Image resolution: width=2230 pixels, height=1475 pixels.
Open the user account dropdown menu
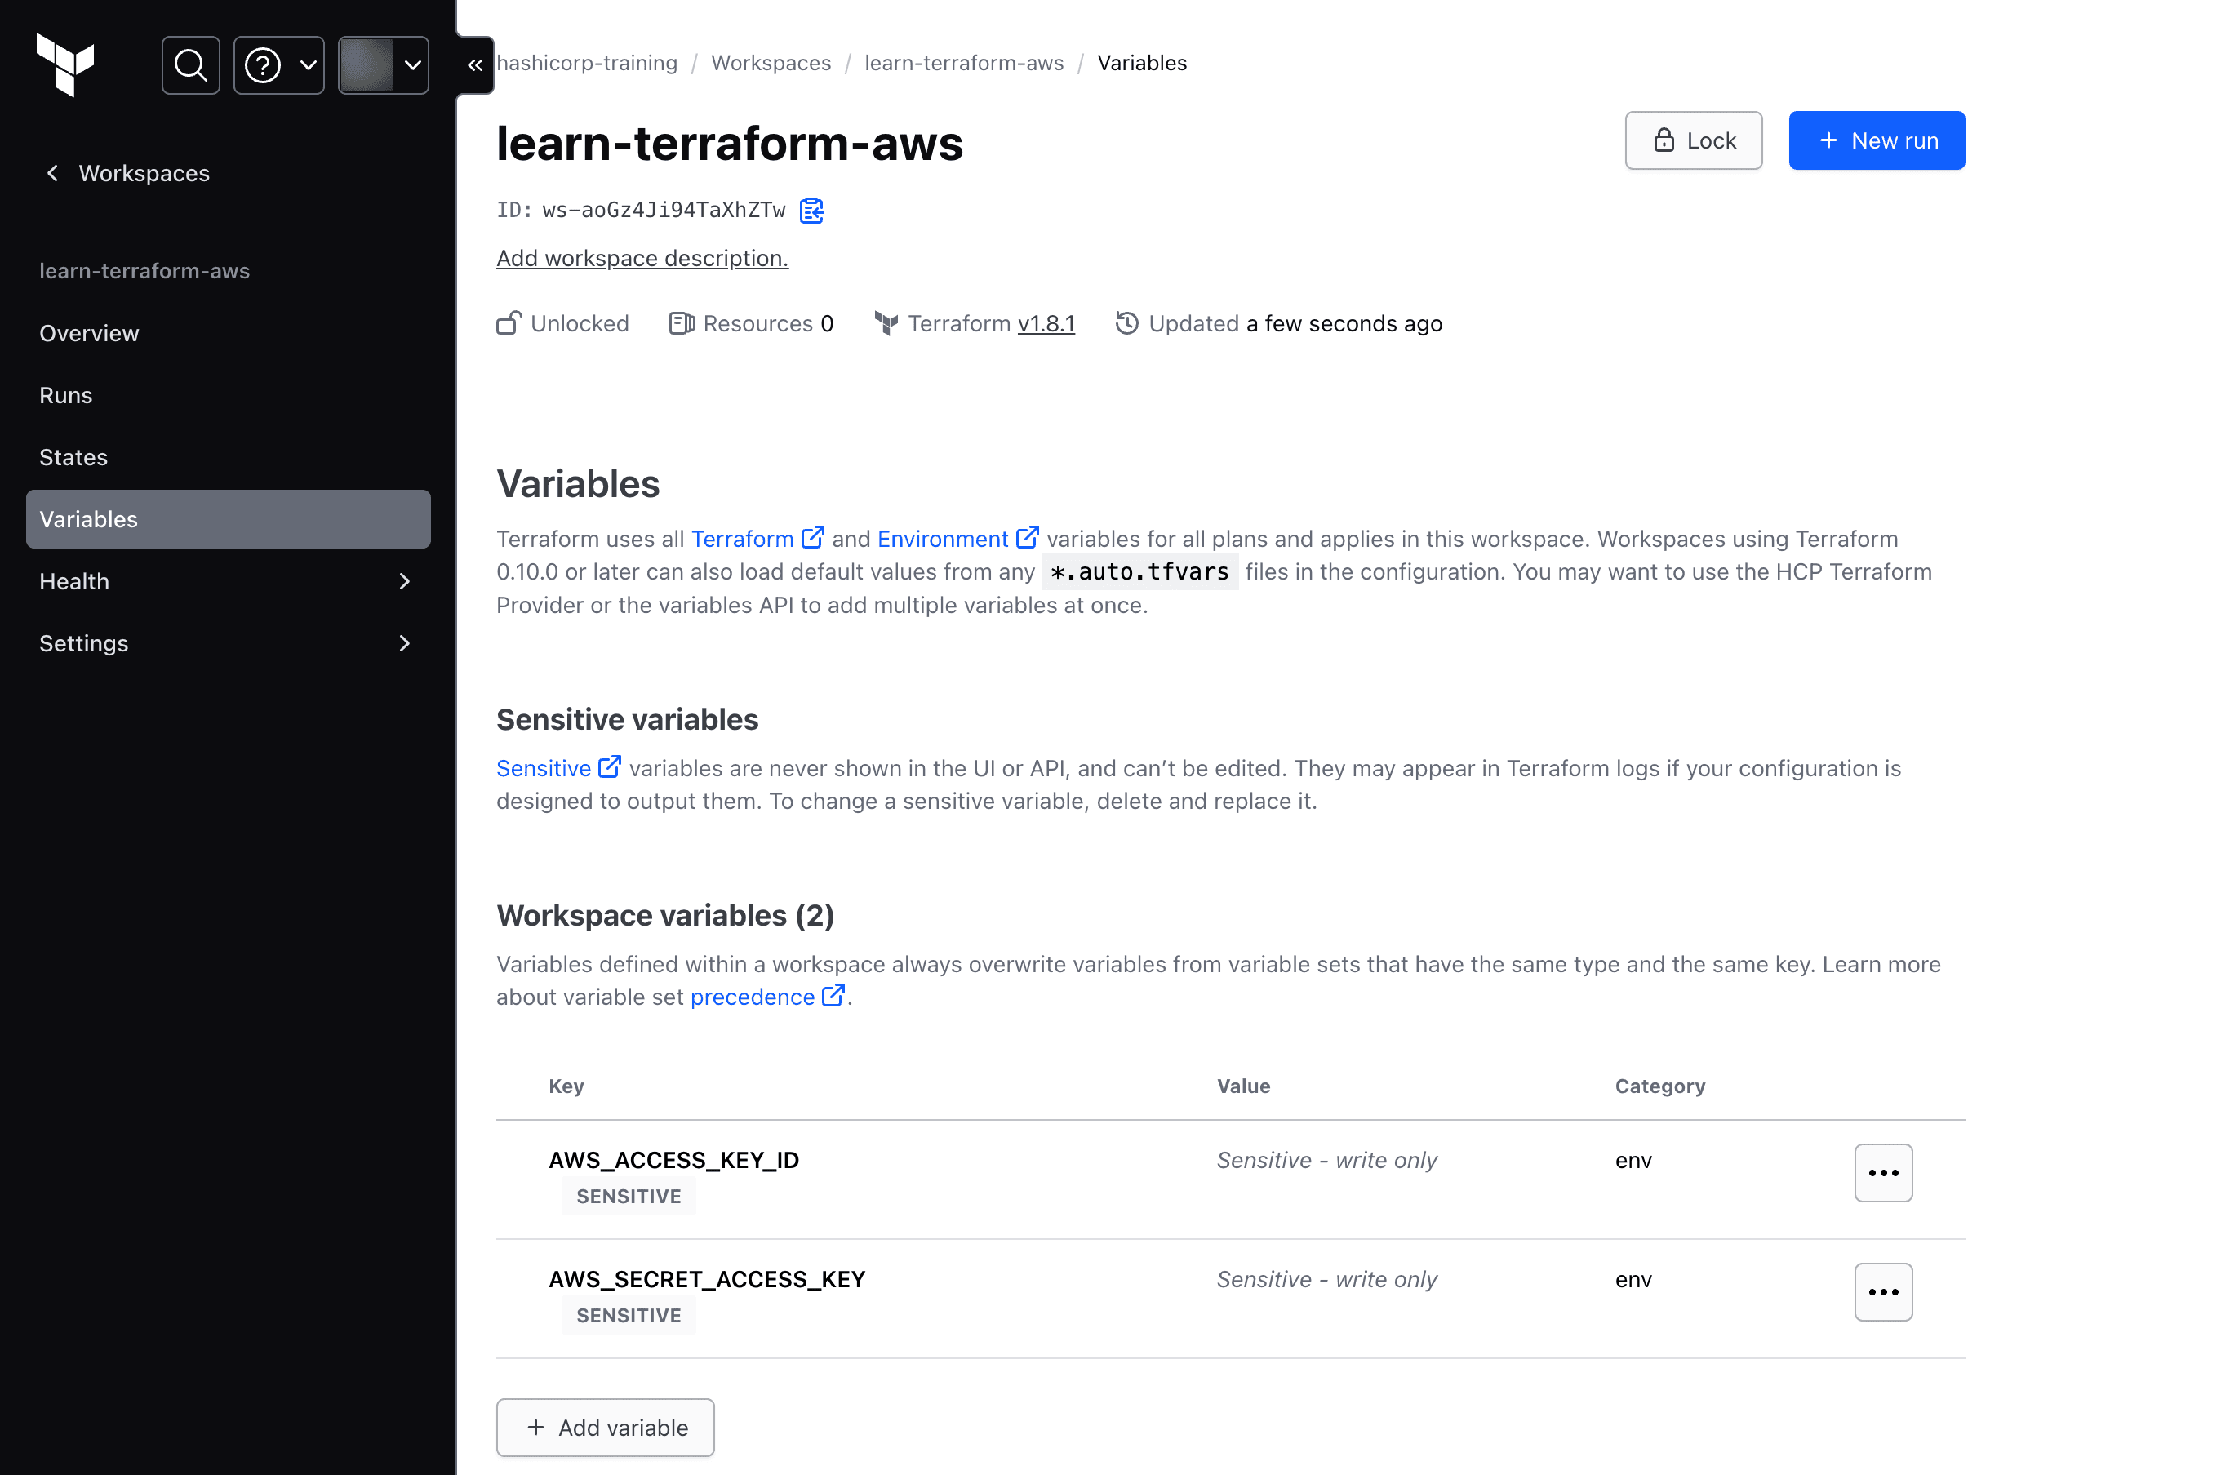click(382, 64)
